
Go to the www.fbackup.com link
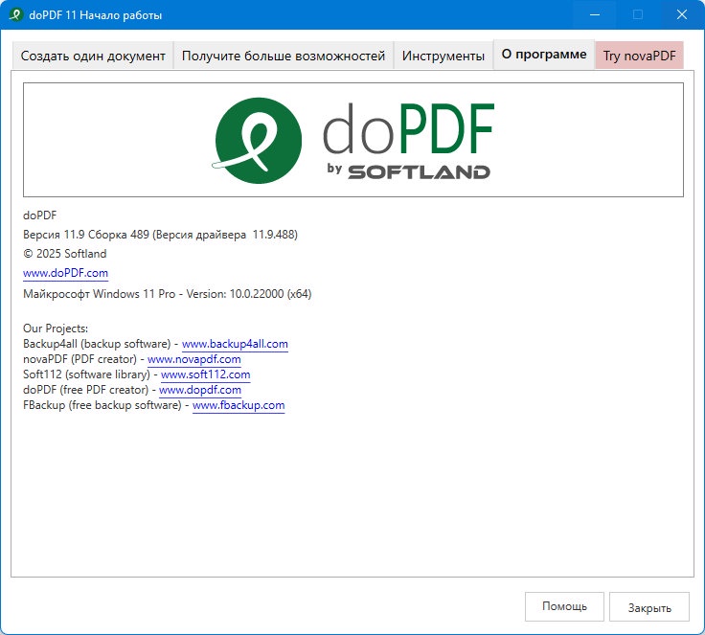click(239, 405)
